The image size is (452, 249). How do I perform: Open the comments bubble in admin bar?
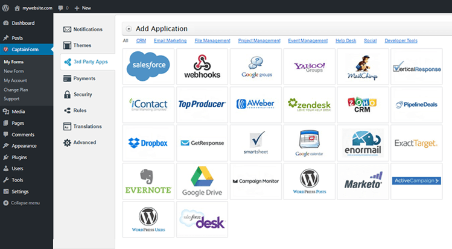point(63,8)
